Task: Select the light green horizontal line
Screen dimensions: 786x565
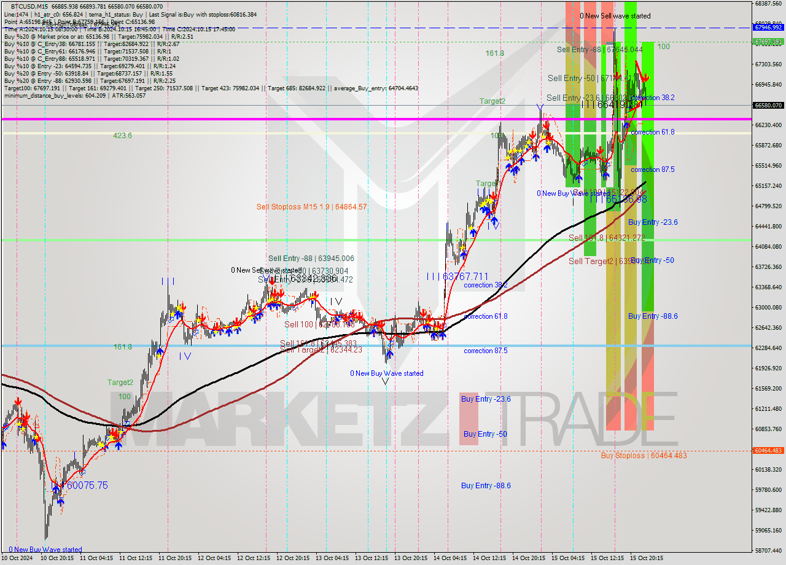Action: (376, 240)
